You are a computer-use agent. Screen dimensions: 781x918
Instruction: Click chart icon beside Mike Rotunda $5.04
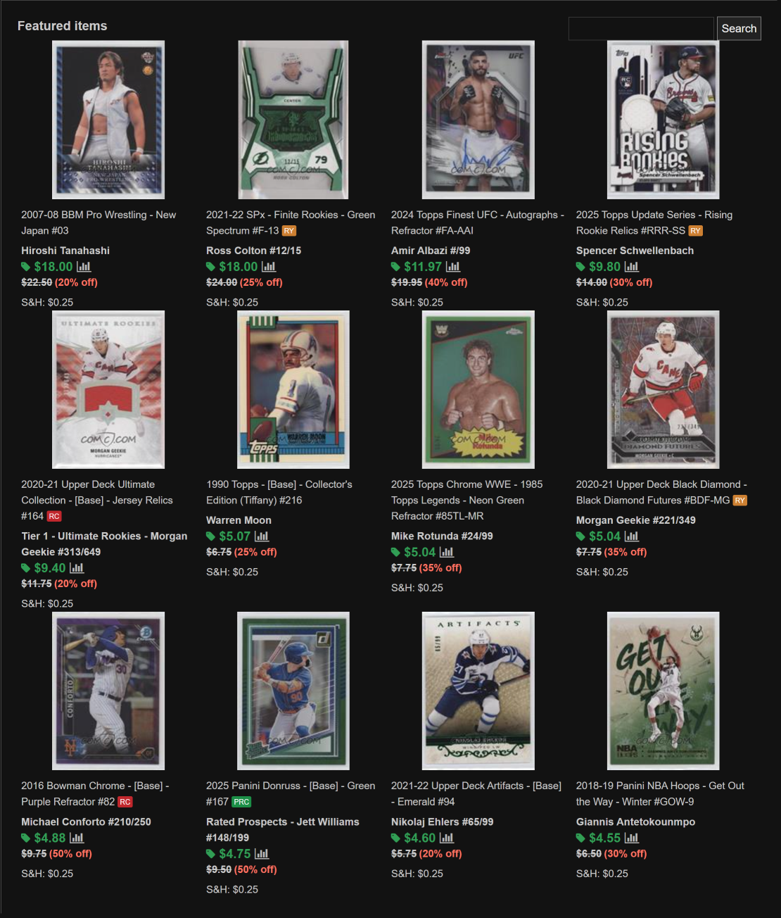coord(447,553)
